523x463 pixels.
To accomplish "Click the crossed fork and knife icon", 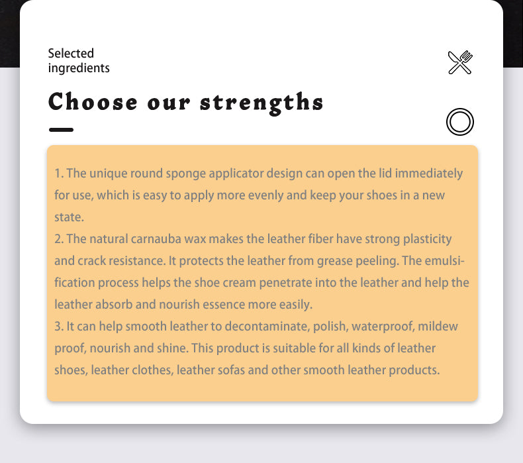I will tap(460, 62).
